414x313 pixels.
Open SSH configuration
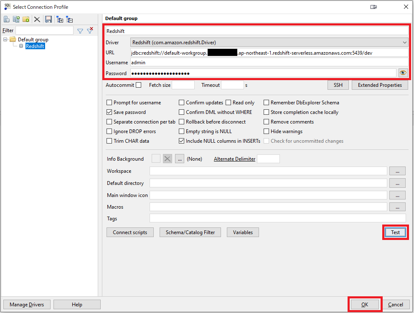click(x=338, y=85)
